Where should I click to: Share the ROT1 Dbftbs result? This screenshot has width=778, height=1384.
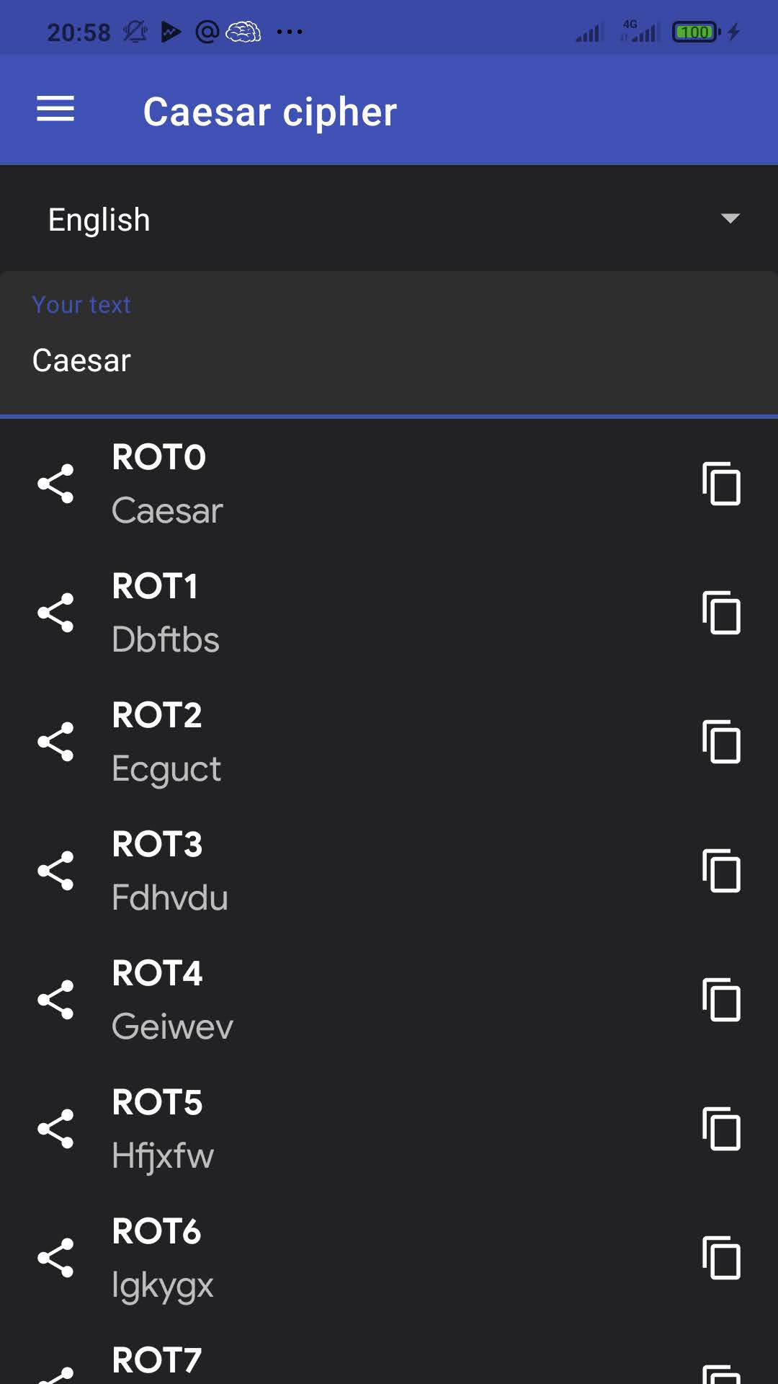coord(55,613)
